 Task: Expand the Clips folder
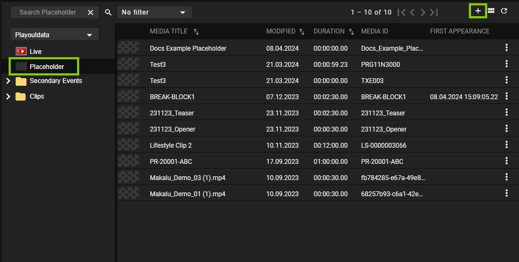click(8, 97)
